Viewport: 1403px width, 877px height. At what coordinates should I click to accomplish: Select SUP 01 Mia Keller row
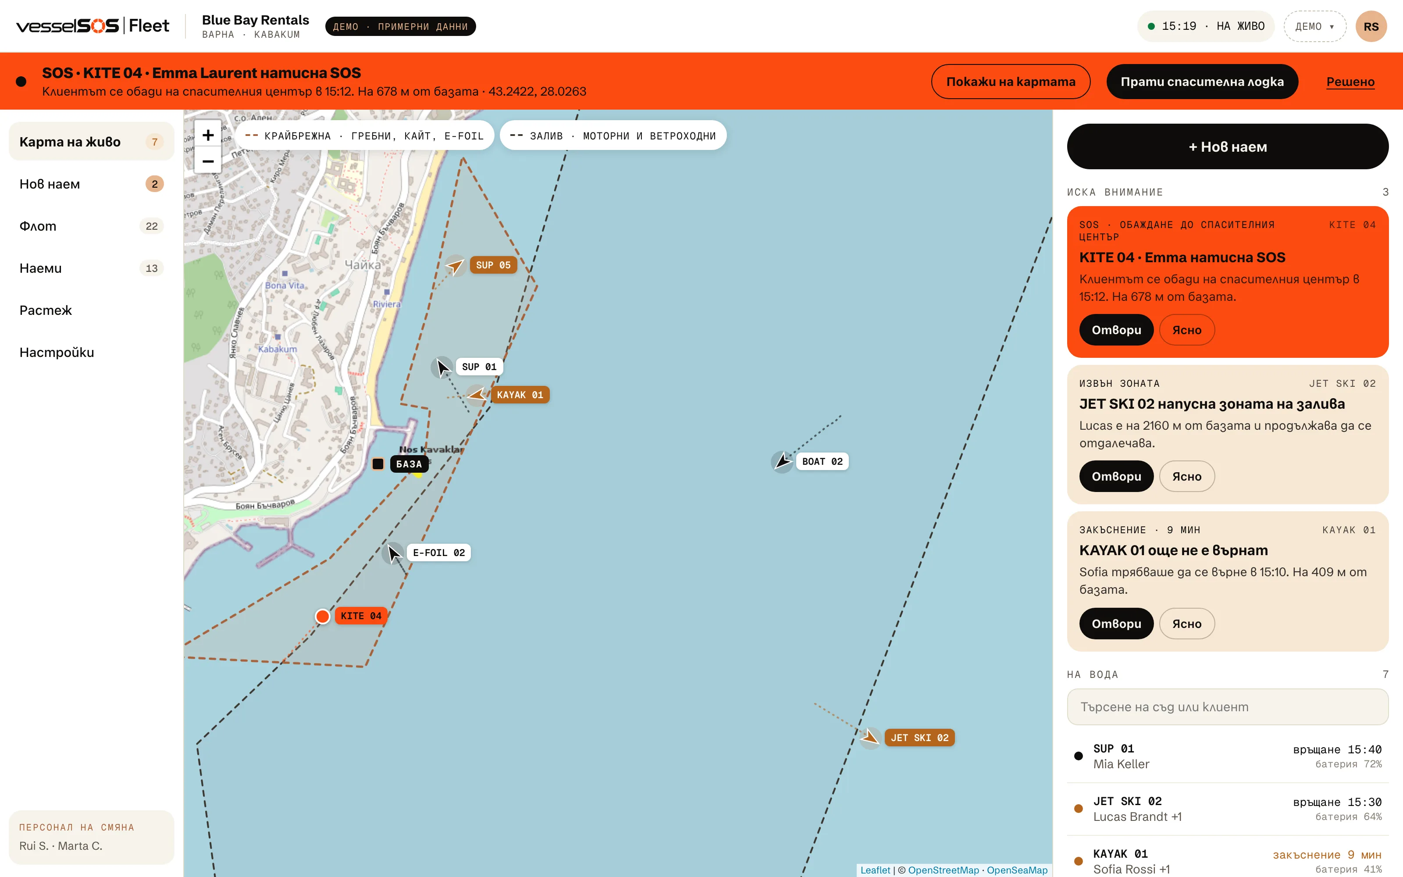[x=1227, y=756]
